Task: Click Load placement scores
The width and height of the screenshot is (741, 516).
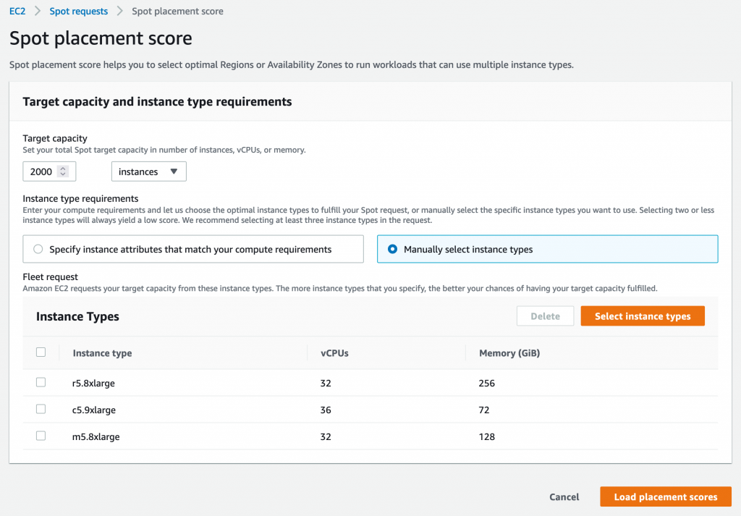Action: click(665, 496)
